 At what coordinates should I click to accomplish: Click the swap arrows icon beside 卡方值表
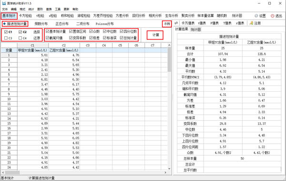(x=176, y=23)
